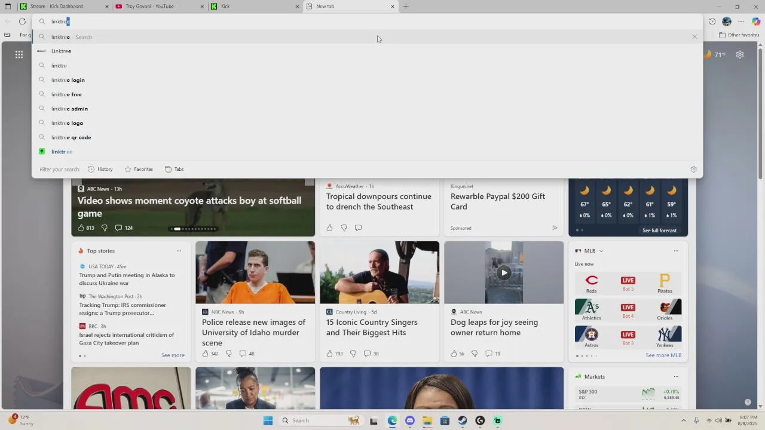The height and width of the screenshot is (430, 765).
Task: Filter search suggestions by Favorites
Action: [139, 169]
